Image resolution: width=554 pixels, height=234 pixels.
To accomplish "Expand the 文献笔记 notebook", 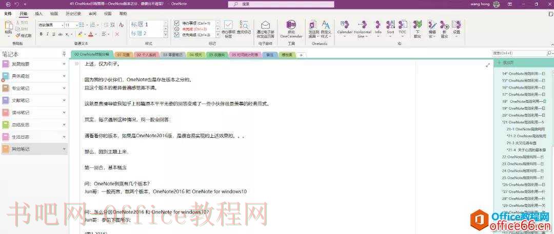I will [64, 100].
